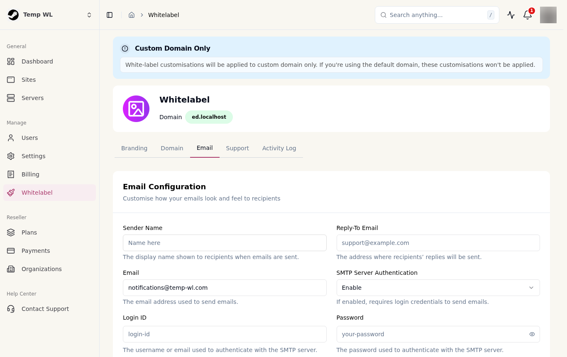Click the Custom Domain Only info icon
The height and width of the screenshot is (357, 567).
click(125, 49)
